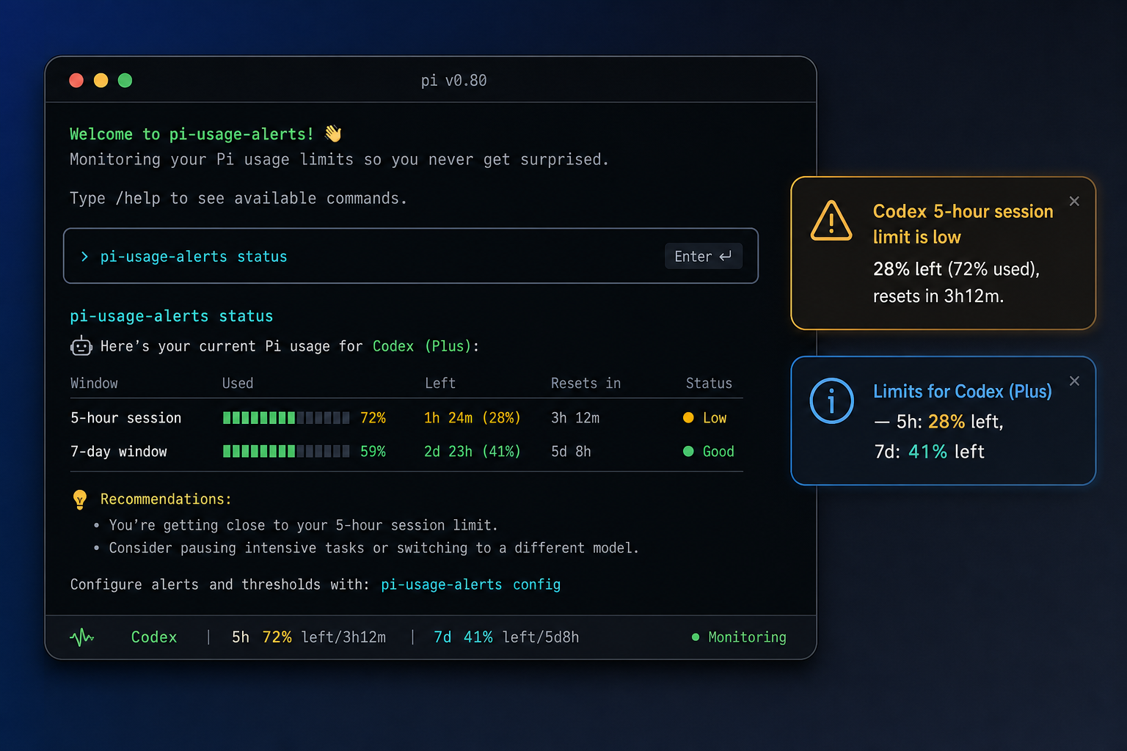The image size is (1127, 751).
Task: Click the '7d 41% left/5d8h' status bar entry
Action: point(506,637)
